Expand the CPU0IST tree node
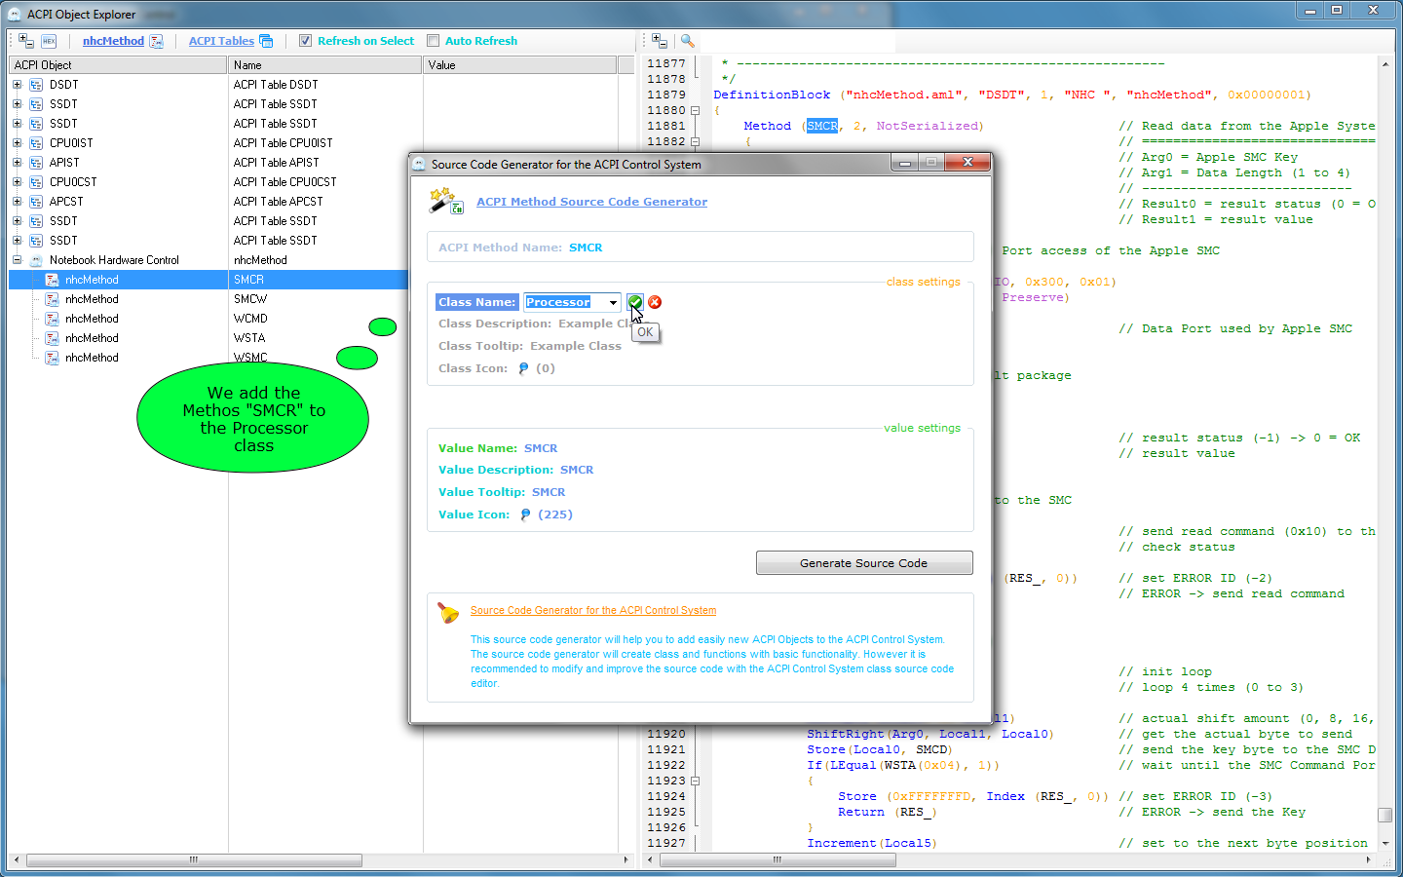Image resolution: width=1403 pixels, height=877 pixels. point(17,143)
